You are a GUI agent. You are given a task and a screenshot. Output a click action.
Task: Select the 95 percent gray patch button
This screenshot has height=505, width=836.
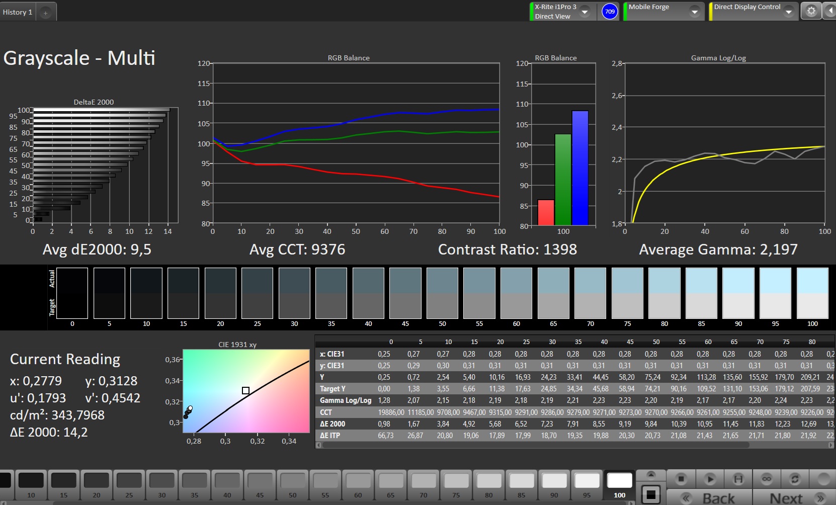coord(587,485)
